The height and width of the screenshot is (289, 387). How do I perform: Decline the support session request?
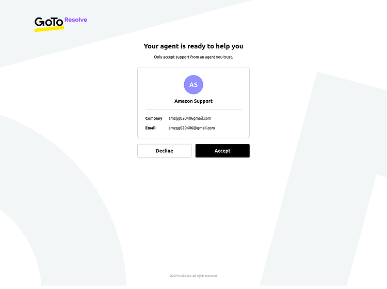coord(165,151)
